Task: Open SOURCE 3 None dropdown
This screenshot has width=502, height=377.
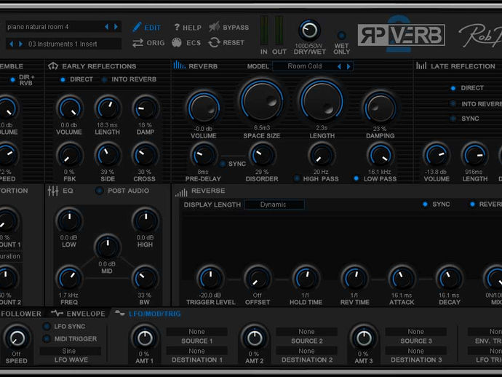Action: tap(415, 332)
